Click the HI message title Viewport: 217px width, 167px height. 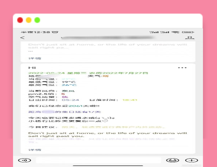click(x=32, y=68)
